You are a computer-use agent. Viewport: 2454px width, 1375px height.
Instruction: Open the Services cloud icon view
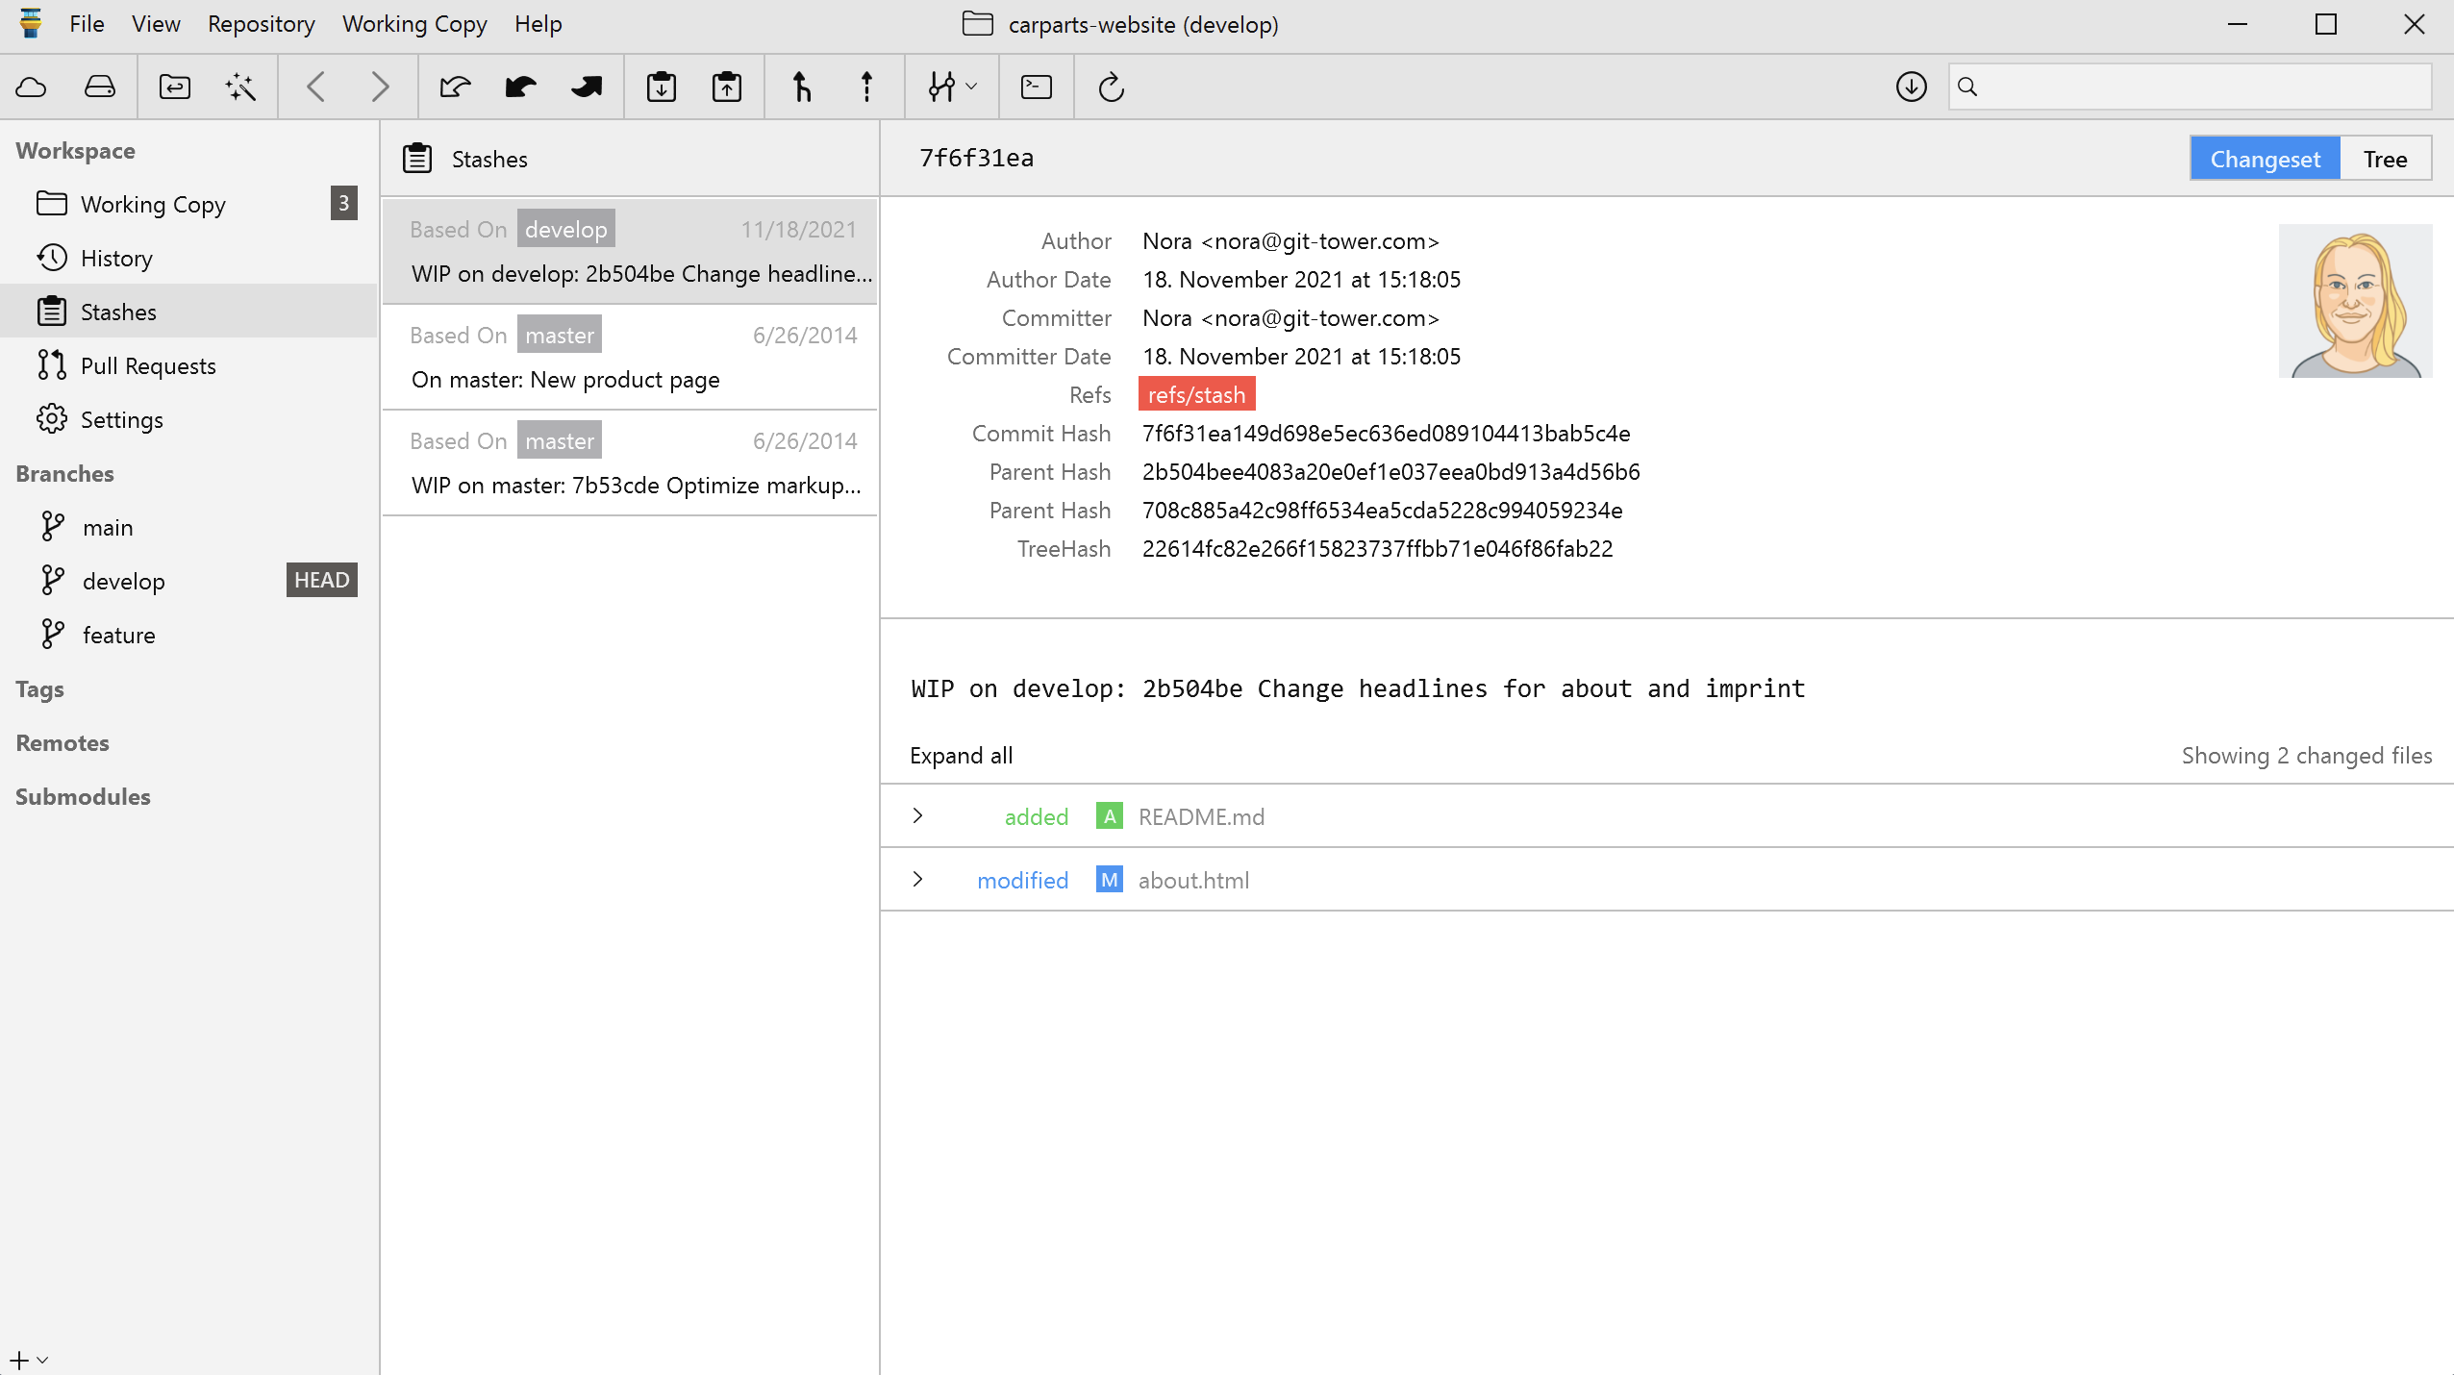[32, 87]
